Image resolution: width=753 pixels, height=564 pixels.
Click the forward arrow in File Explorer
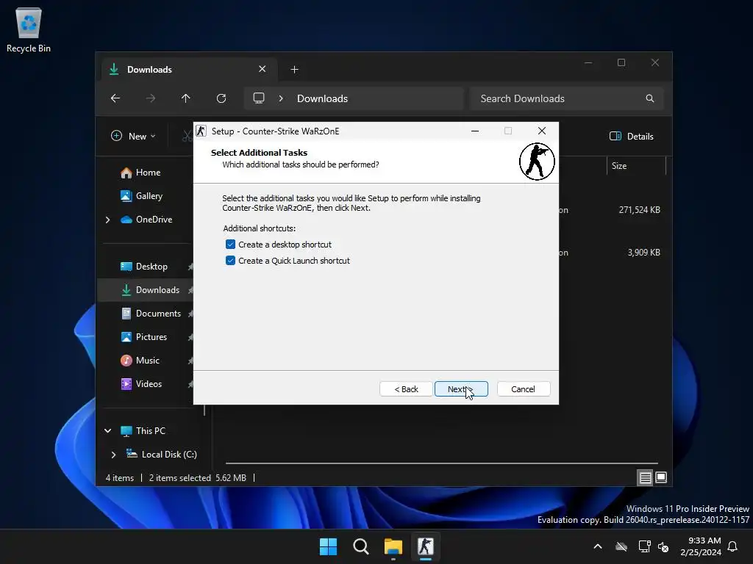point(151,98)
